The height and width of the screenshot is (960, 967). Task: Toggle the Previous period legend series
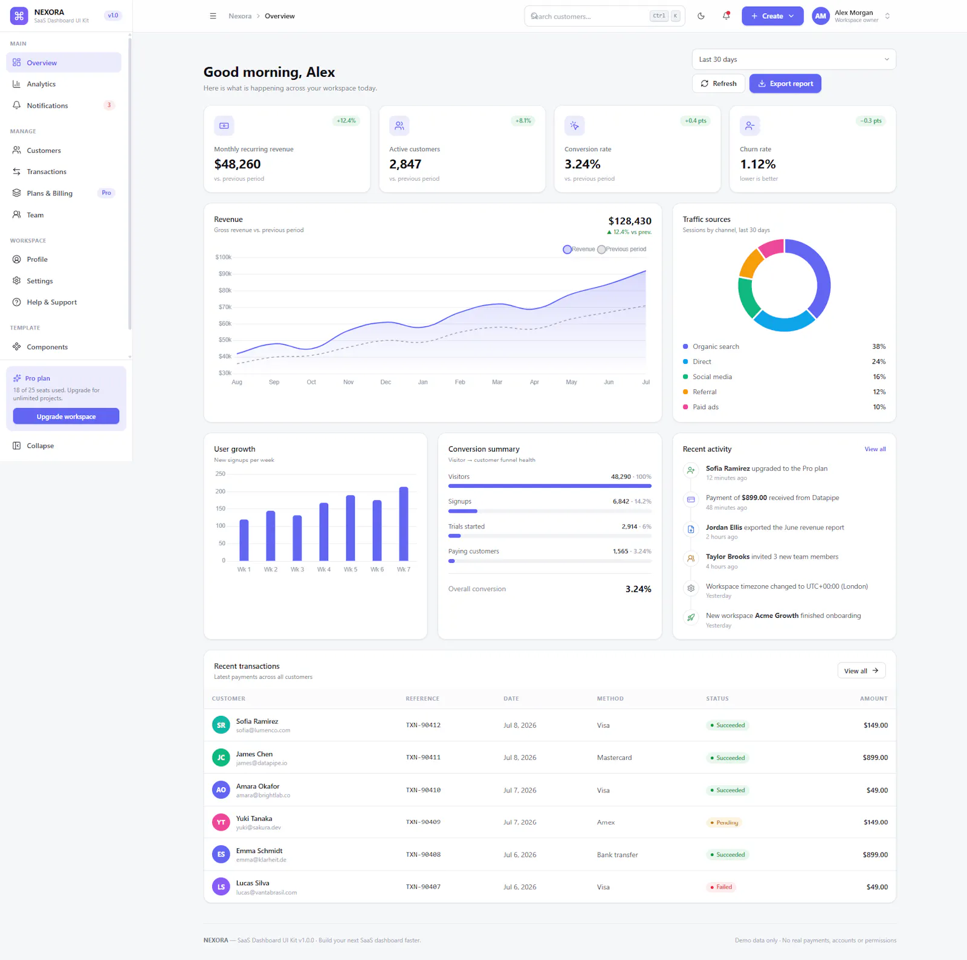pyautogui.click(x=622, y=249)
